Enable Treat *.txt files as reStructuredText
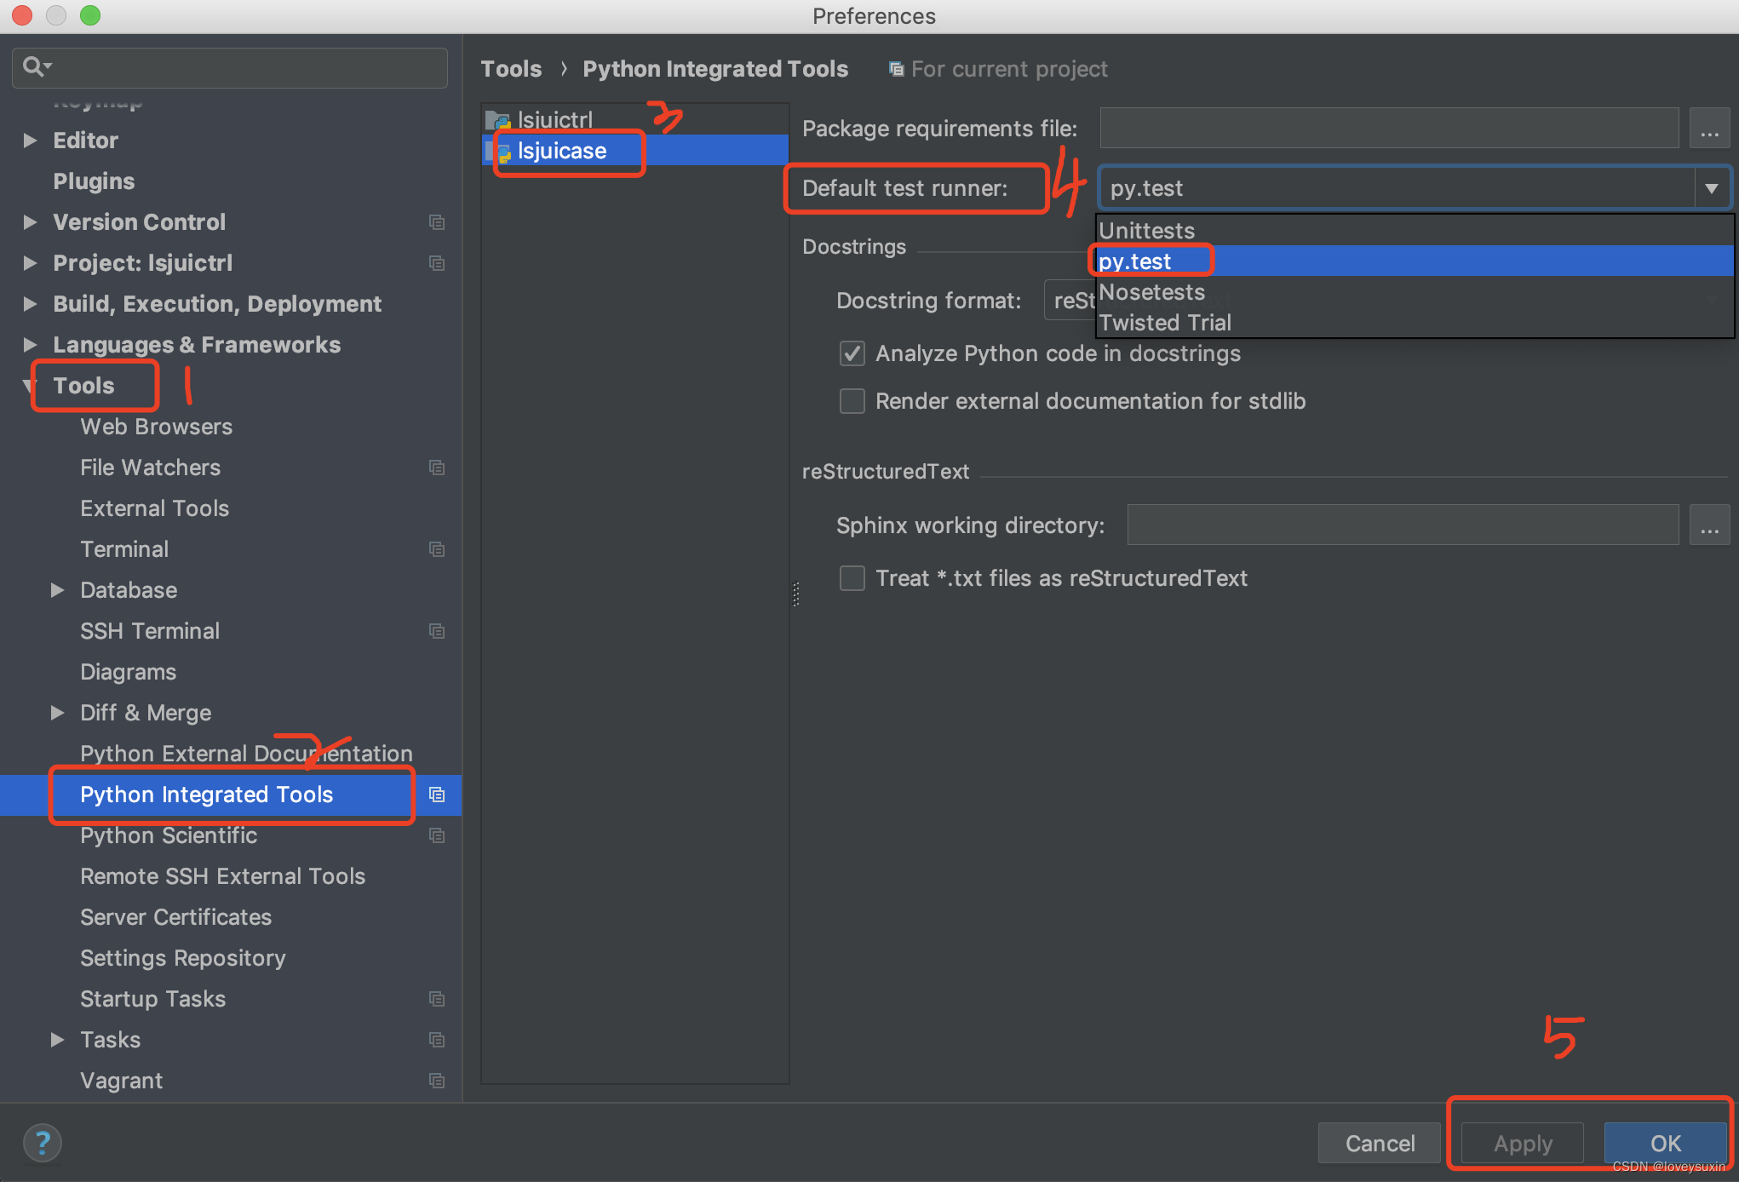Viewport: 1739px width, 1182px height. (x=852, y=578)
